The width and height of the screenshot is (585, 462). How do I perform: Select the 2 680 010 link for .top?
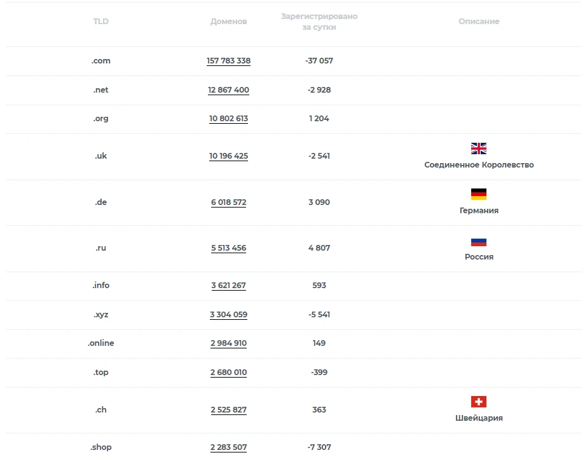click(x=229, y=373)
